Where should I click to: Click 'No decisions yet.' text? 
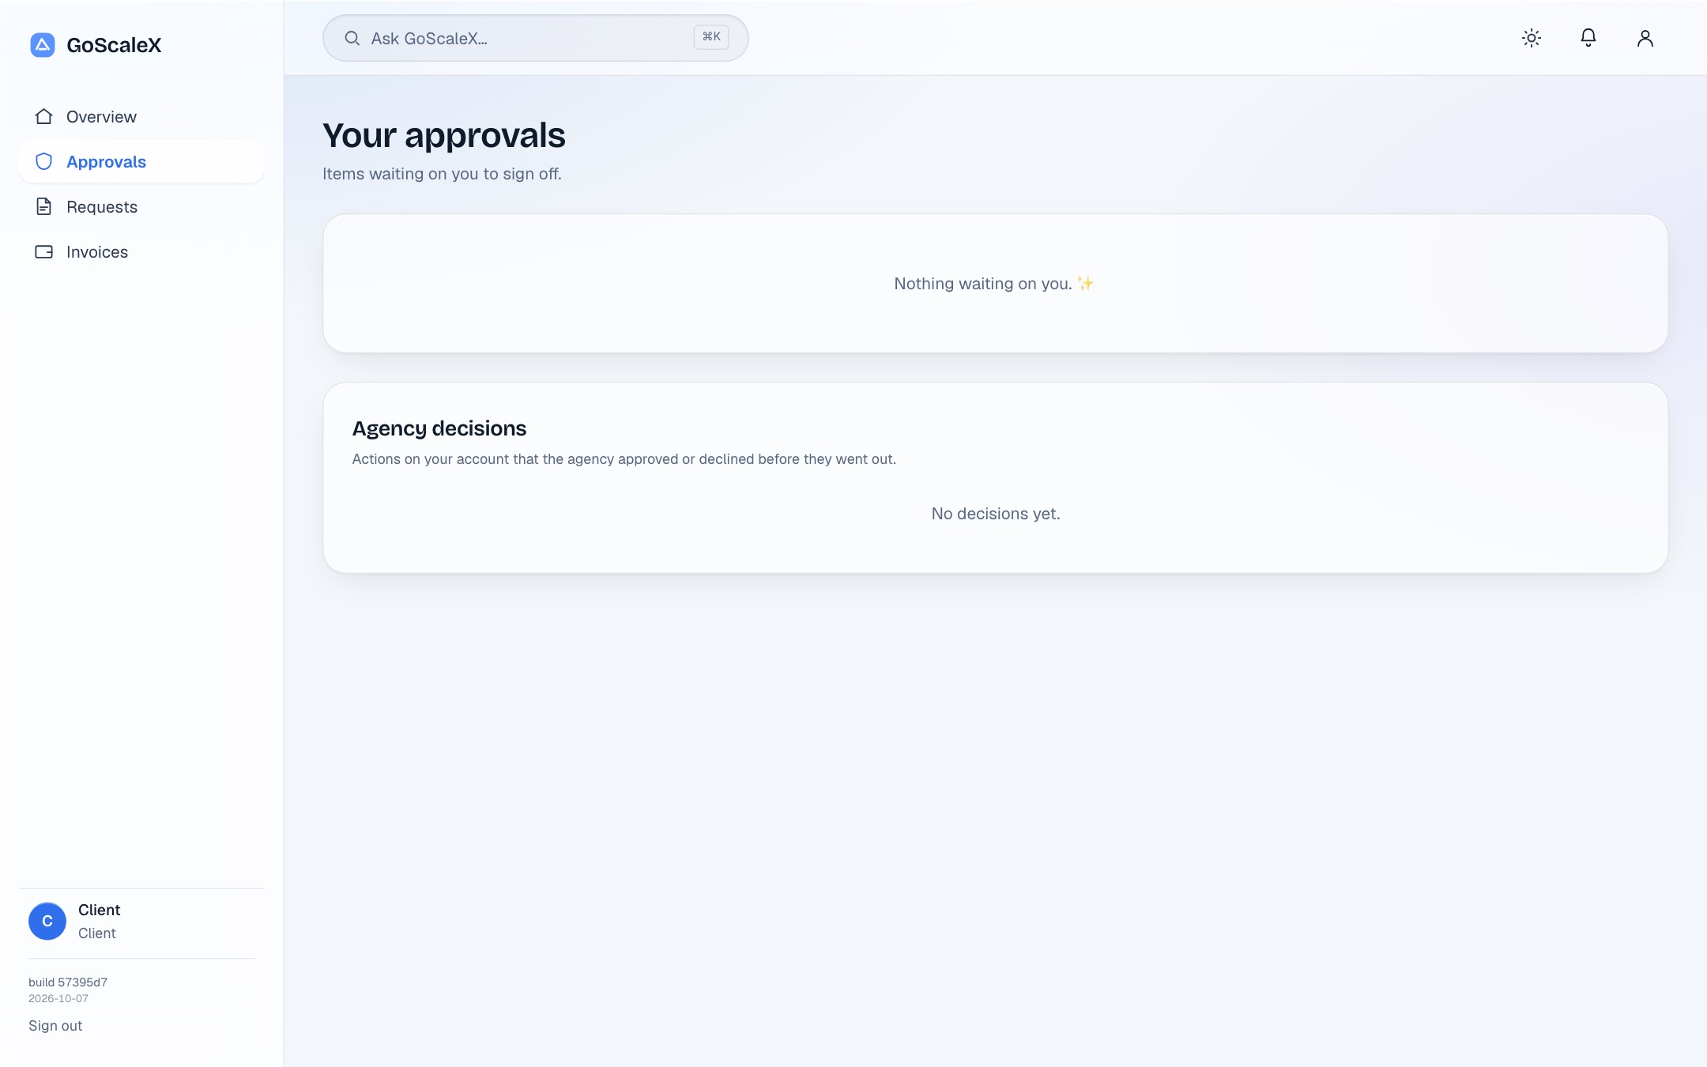coord(996,514)
